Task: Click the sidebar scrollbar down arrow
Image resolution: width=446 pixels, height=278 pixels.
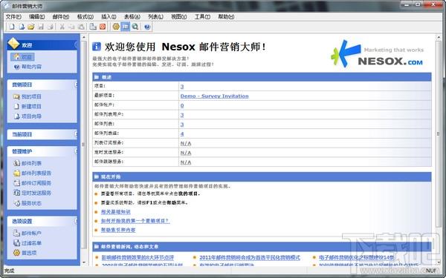Action: 84,262
